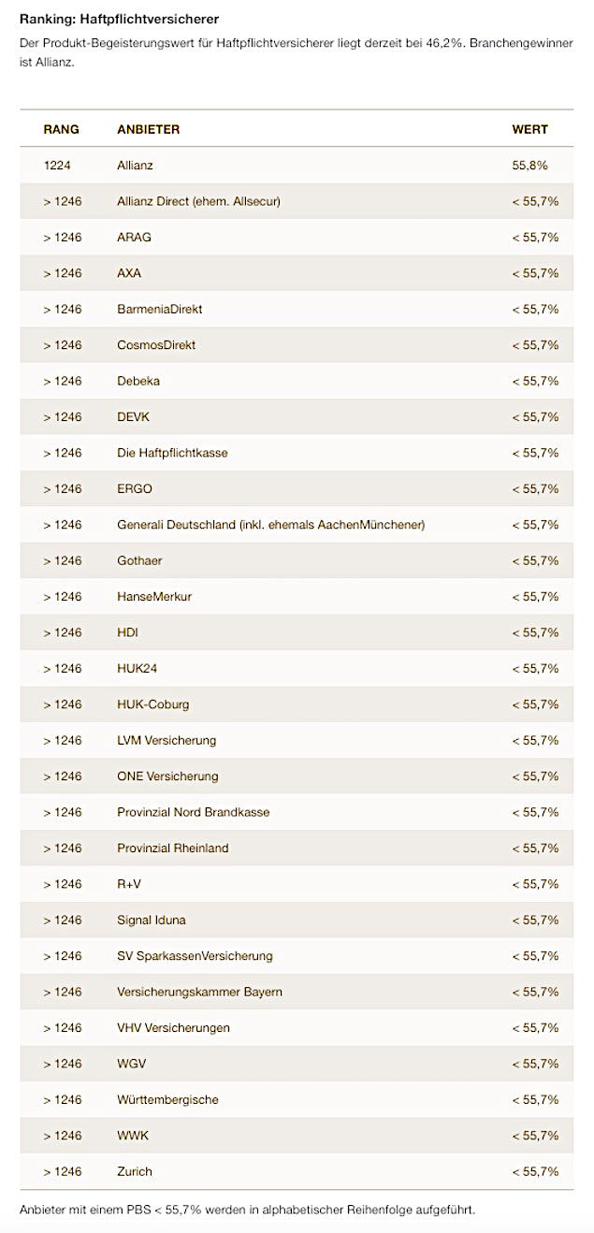Click Versicherungskammer Bayern in the list
Screen dimensions: 594x1233
(x=199, y=992)
